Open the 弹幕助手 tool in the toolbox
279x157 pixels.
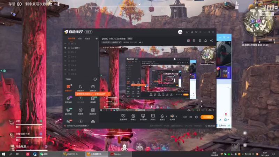(68, 88)
